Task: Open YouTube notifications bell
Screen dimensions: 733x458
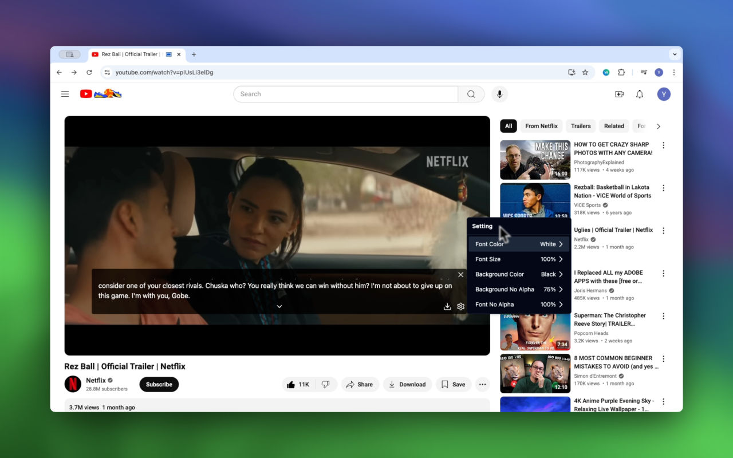Action: coord(640,94)
